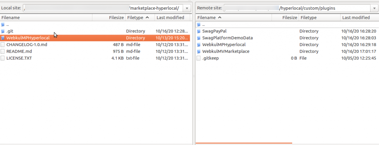The height and width of the screenshot is (145, 379).
Task: Click the remote pane horizontal scrollbar
Action: click(244, 143)
